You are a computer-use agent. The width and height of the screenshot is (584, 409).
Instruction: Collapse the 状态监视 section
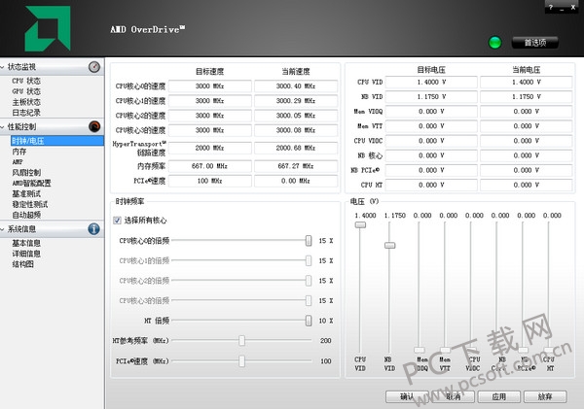[3, 67]
